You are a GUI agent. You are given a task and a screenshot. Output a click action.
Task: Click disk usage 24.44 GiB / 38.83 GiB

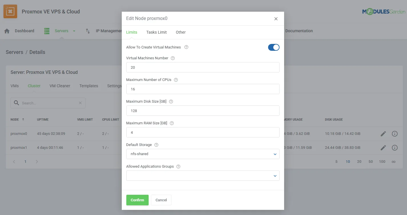tap(343, 147)
